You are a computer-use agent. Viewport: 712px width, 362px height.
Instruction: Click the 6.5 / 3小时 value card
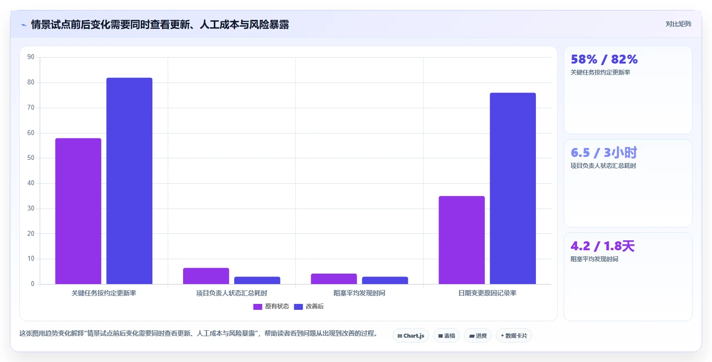point(628,183)
